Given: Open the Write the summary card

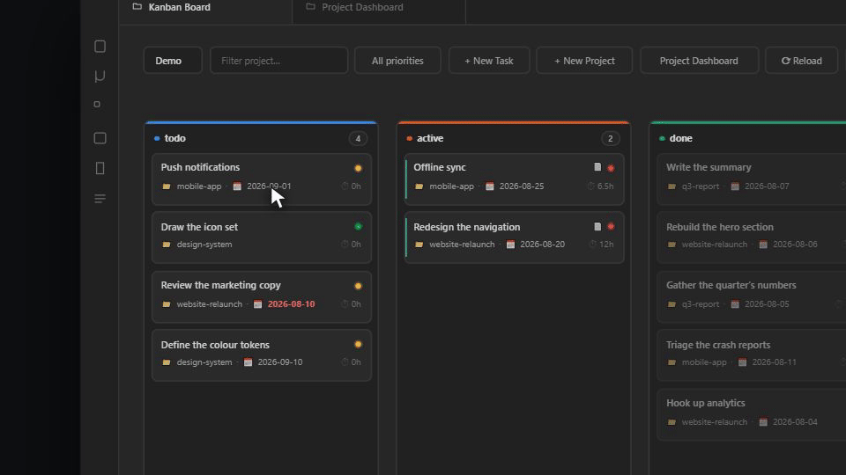Looking at the screenshot, I should pyautogui.click(x=752, y=179).
